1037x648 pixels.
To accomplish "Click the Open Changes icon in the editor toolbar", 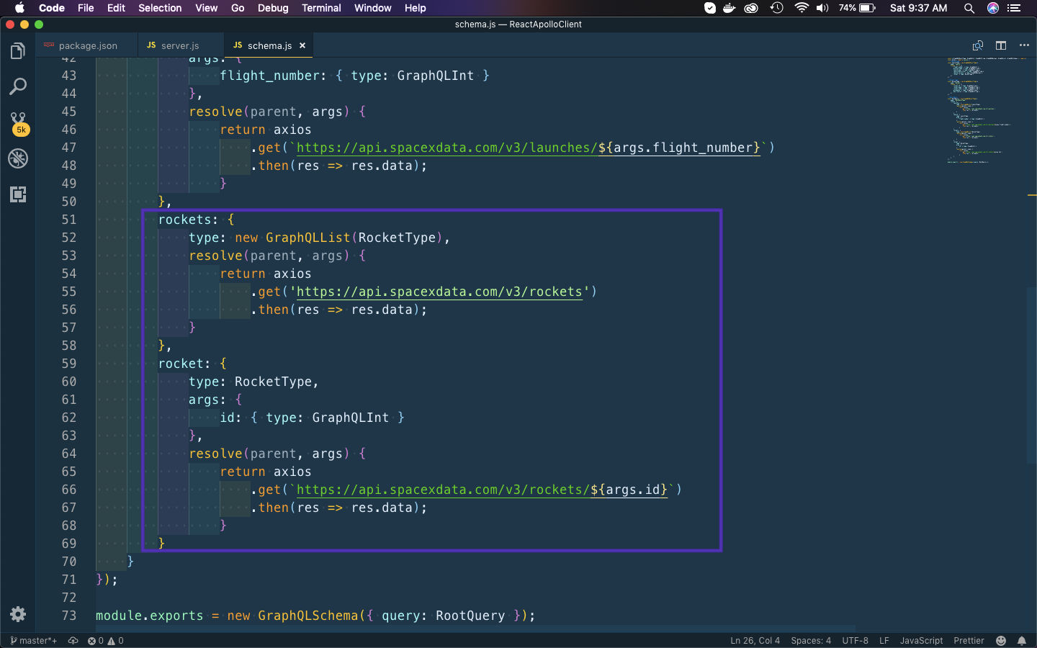I will pyautogui.click(x=977, y=45).
